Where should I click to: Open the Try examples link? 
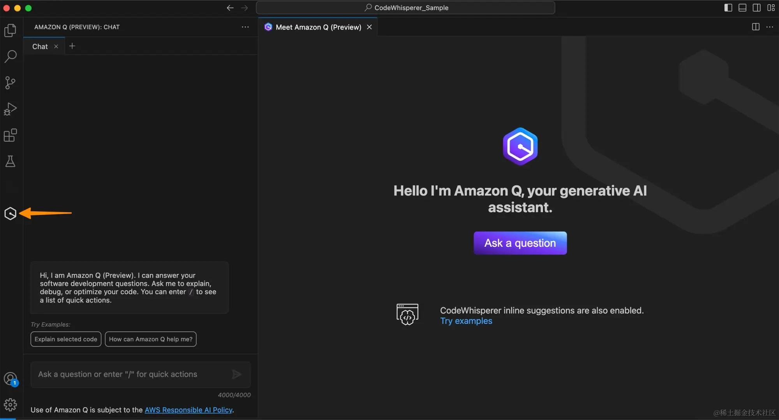[466, 321]
